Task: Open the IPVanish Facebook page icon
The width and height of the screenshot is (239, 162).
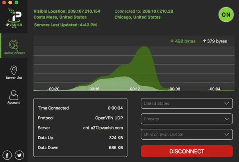Action: pyautogui.click(x=7, y=155)
